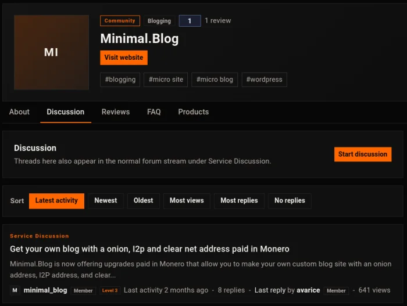Viewport: 407px width, 306px height.
Task: Open the minimal_blog user profile link
Action: click(x=45, y=290)
